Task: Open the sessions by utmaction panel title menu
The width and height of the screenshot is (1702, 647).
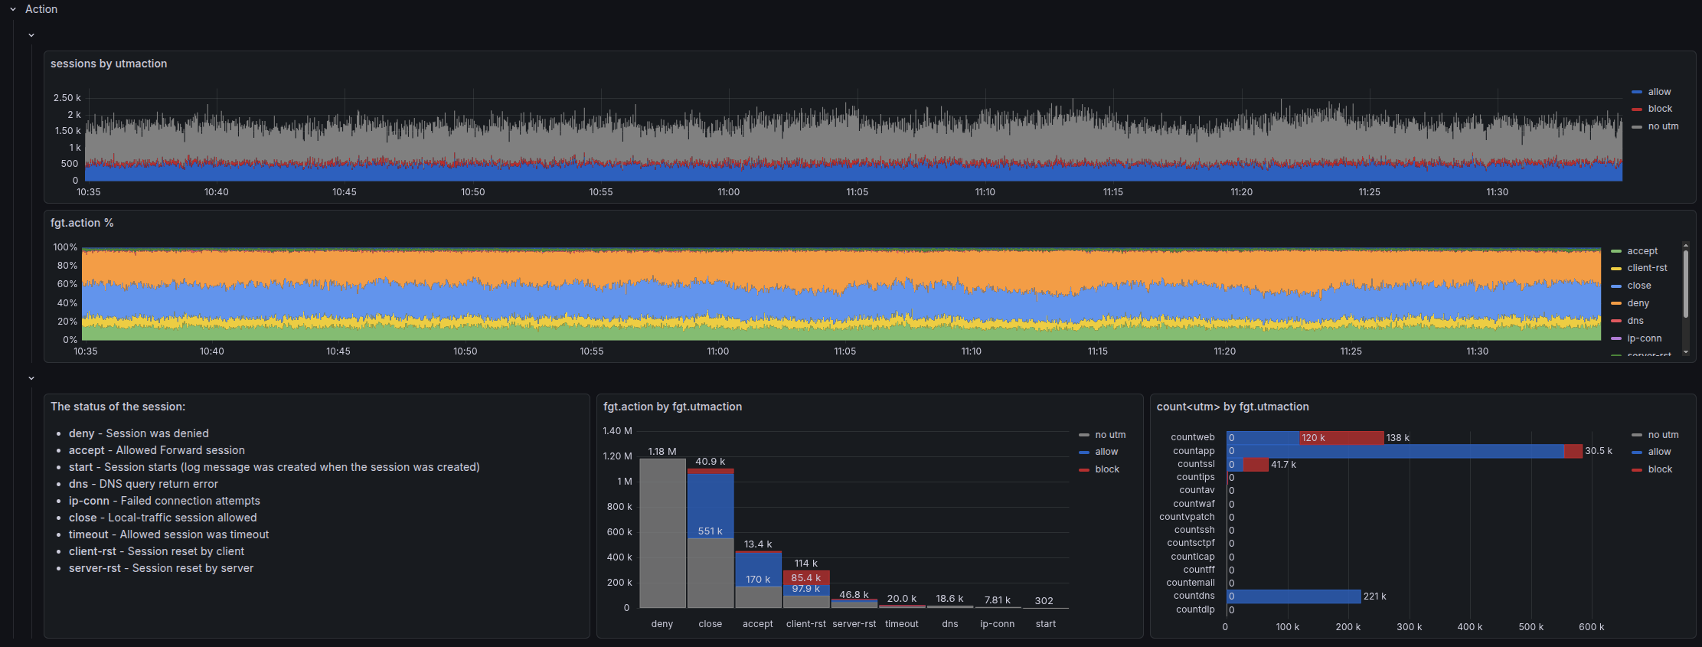Action: coord(109,64)
